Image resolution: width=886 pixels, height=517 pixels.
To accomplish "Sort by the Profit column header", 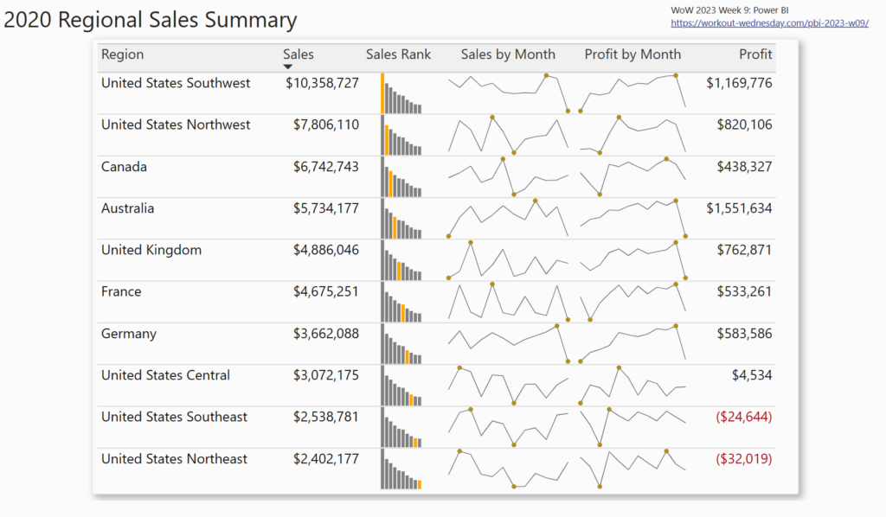I will (754, 54).
